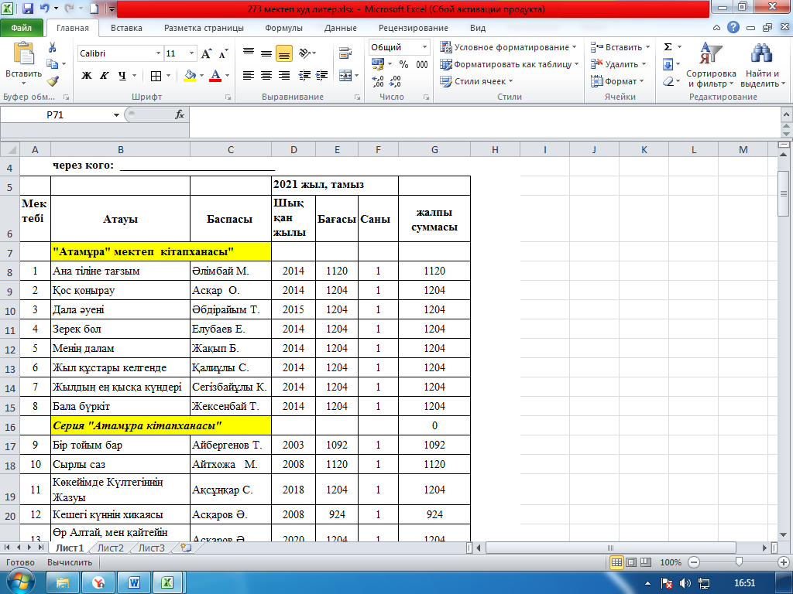Open Sort and Filter tool

(x=711, y=65)
